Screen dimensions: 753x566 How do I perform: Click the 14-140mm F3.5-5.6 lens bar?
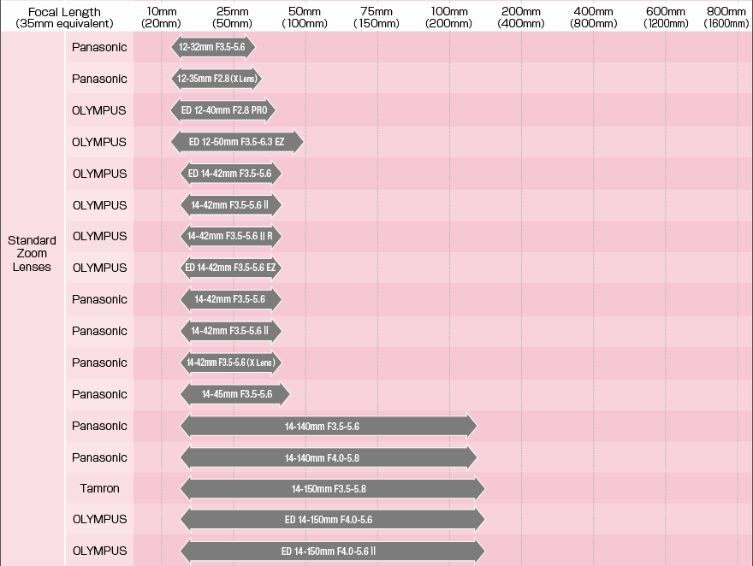(328, 426)
